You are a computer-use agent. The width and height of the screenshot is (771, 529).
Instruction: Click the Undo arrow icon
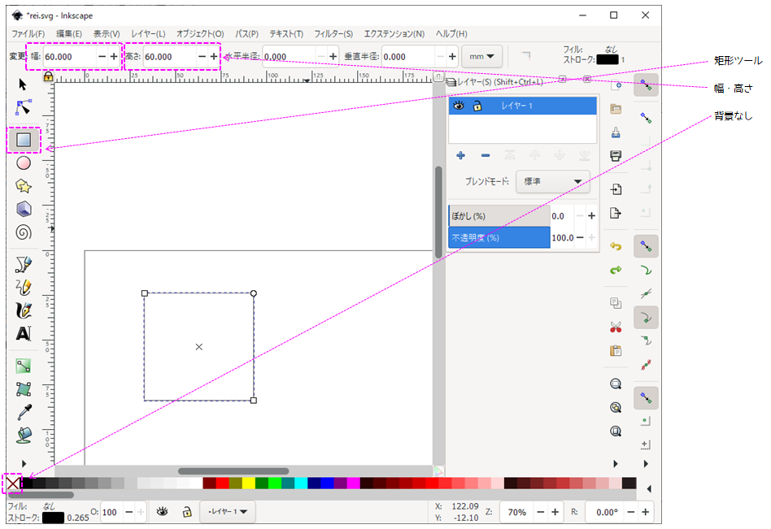pos(616,246)
